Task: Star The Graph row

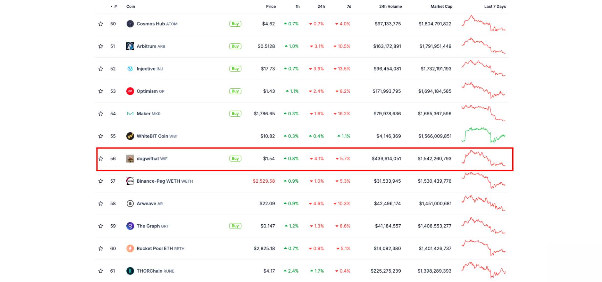Action: pos(101,226)
